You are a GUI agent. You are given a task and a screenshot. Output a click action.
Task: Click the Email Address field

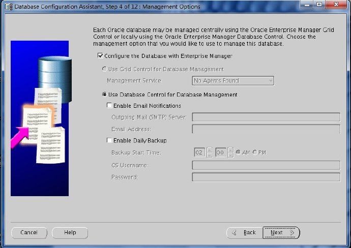point(266,129)
